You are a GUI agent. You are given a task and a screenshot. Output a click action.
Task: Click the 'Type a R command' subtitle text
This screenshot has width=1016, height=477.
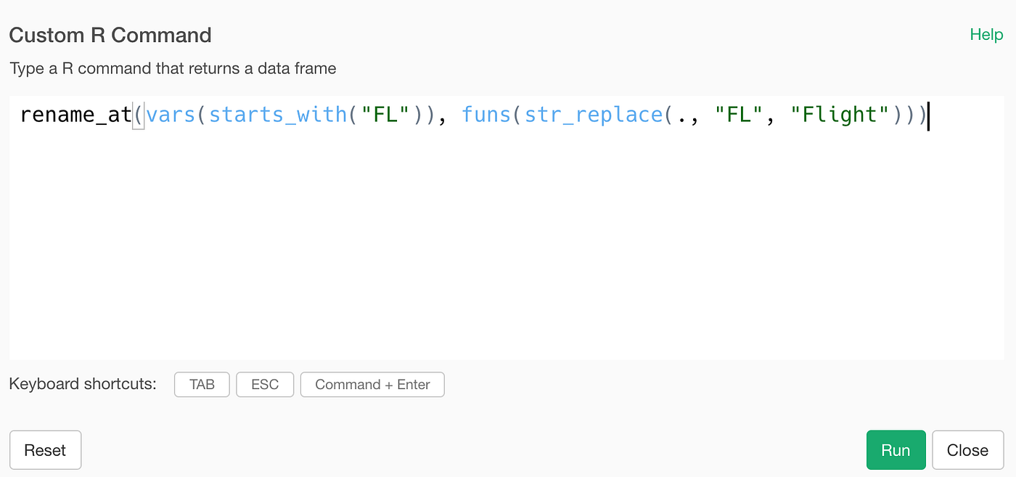coord(172,68)
